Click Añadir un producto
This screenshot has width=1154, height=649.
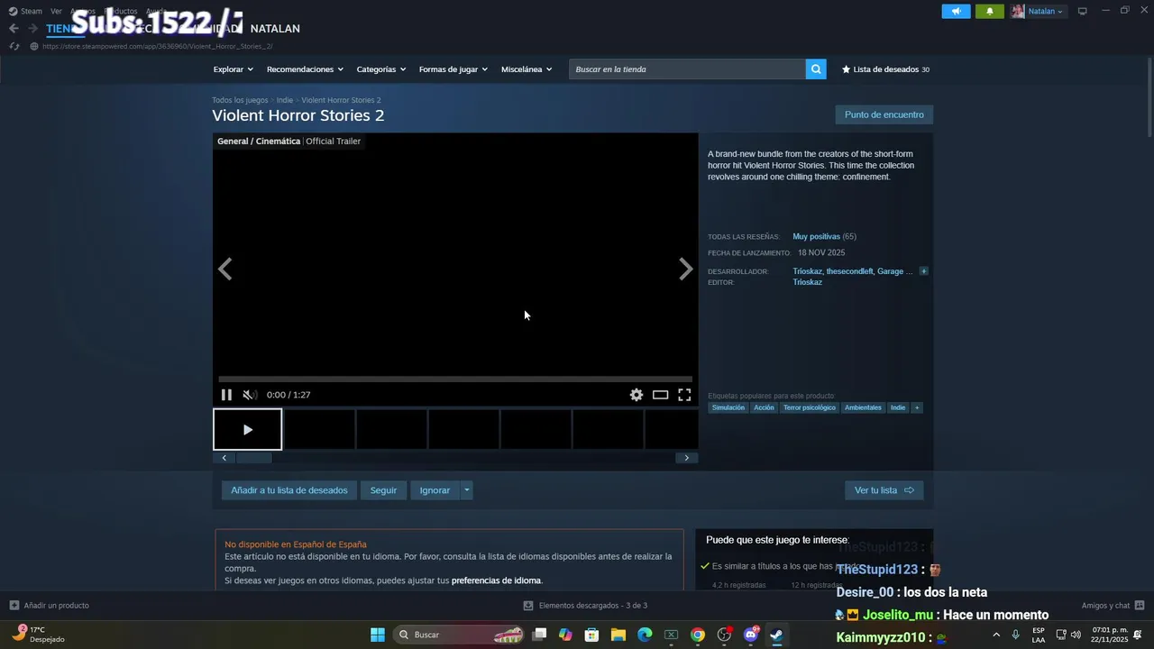tap(50, 606)
